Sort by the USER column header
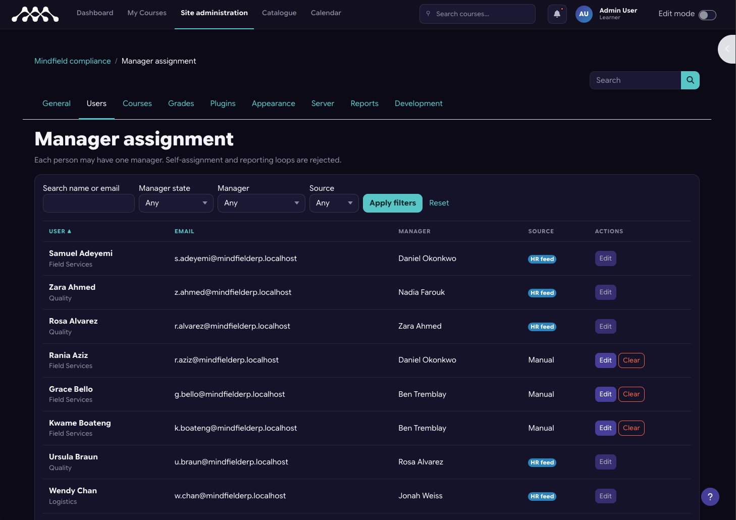 tap(60, 231)
